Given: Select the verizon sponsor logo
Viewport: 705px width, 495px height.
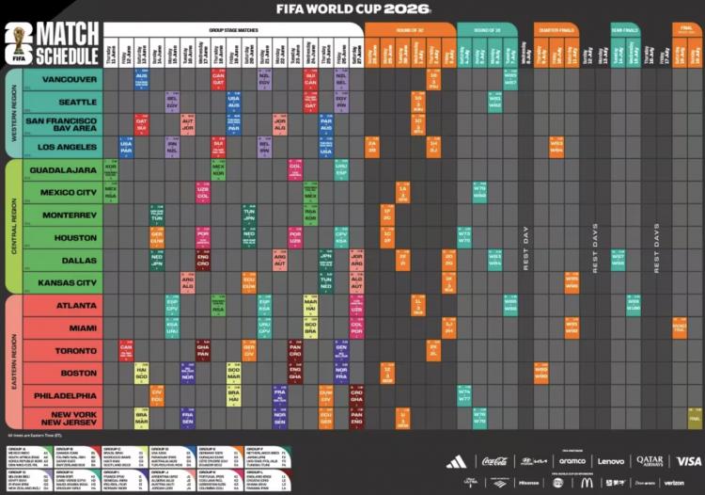Looking at the screenshot, I should 674,483.
